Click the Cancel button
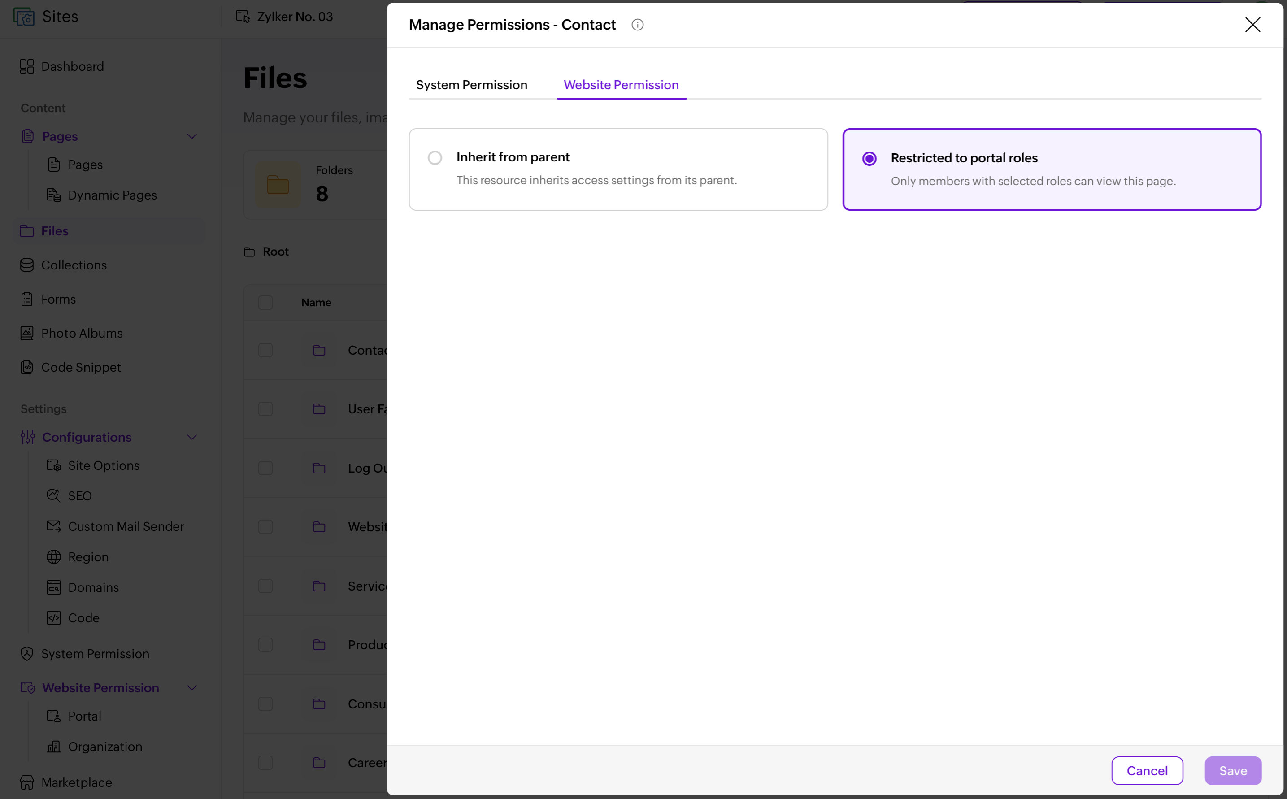The height and width of the screenshot is (799, 1287). click(1147, 771)
